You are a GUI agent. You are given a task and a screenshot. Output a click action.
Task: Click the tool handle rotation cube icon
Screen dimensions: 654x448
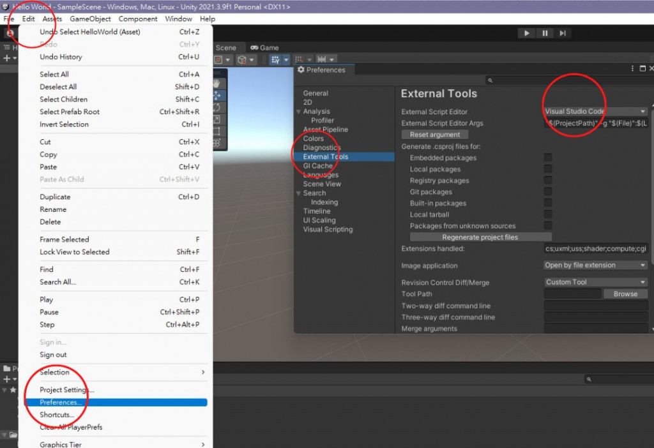242,60
